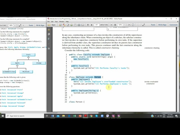
Task: Click the Convert PDF toolbar icon
Action: coord(64,25)
